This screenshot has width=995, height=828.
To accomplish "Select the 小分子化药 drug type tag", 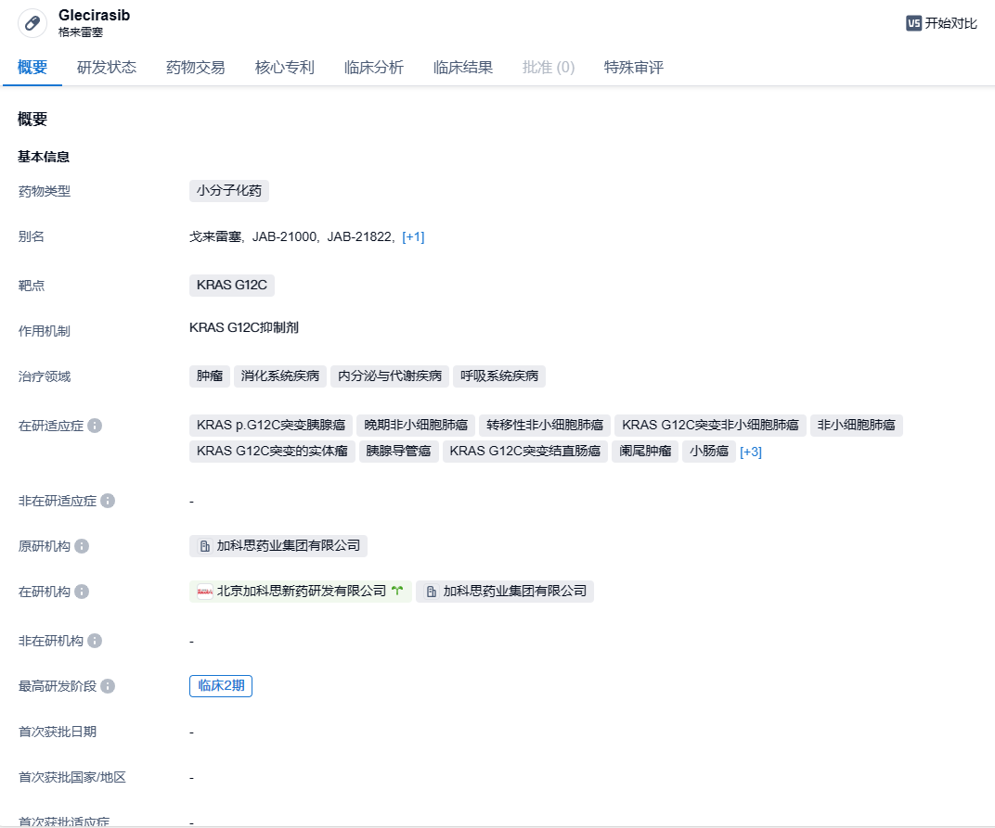I will coord(229,191).
